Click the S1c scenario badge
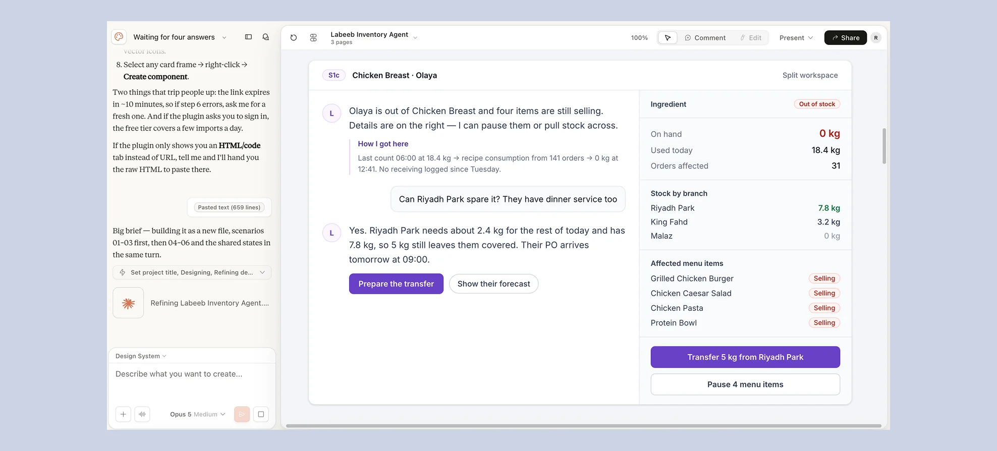997x451 pixels. tap(334, 75)
